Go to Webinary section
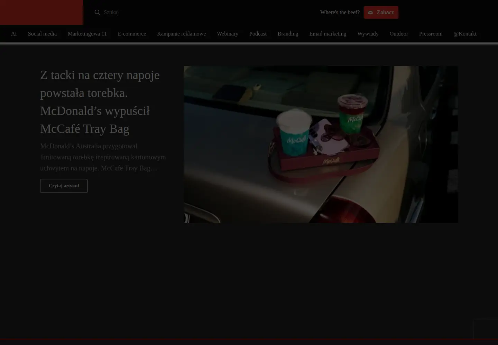Viewport: 498px width, 345px height. [228, 34]
